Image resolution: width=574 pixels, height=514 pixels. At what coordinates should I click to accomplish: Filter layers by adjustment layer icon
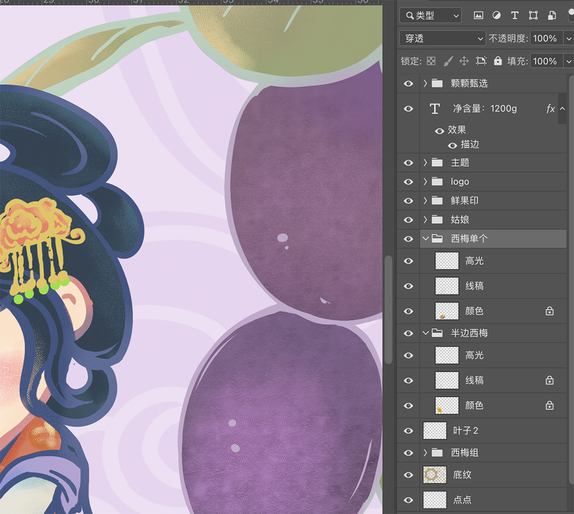[496, 15]
